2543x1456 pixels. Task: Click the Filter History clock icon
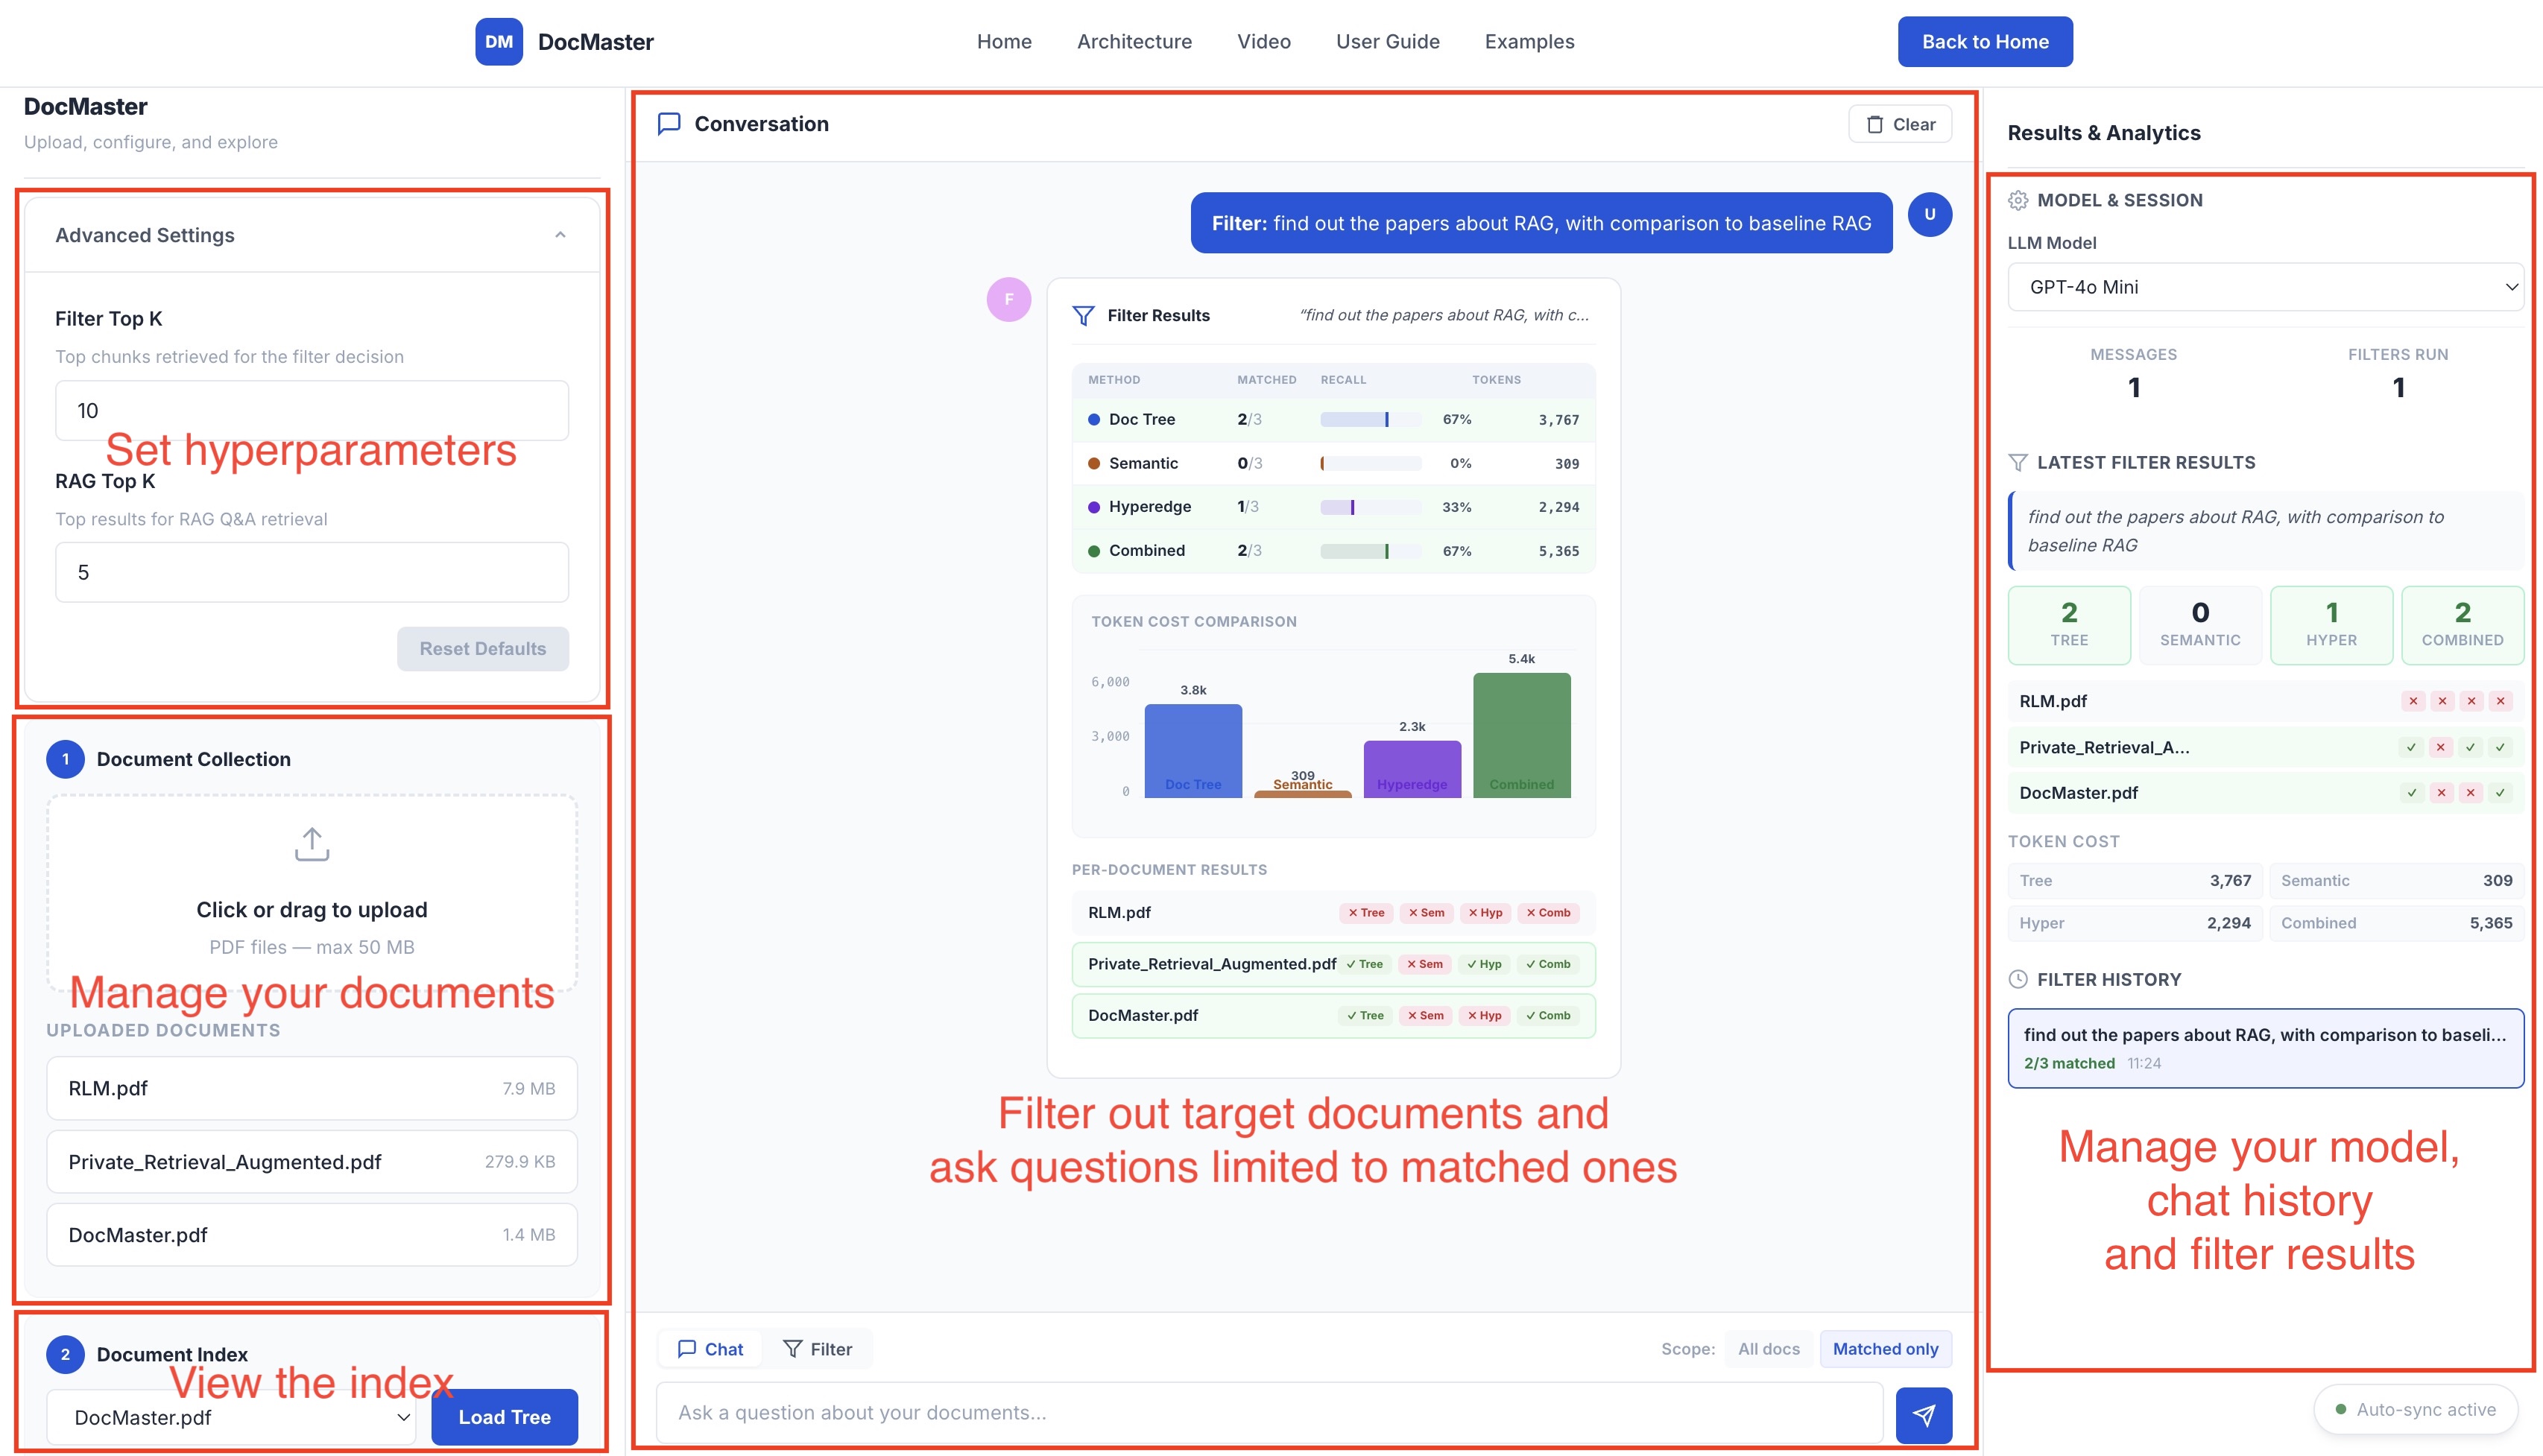click(2018, 980)
